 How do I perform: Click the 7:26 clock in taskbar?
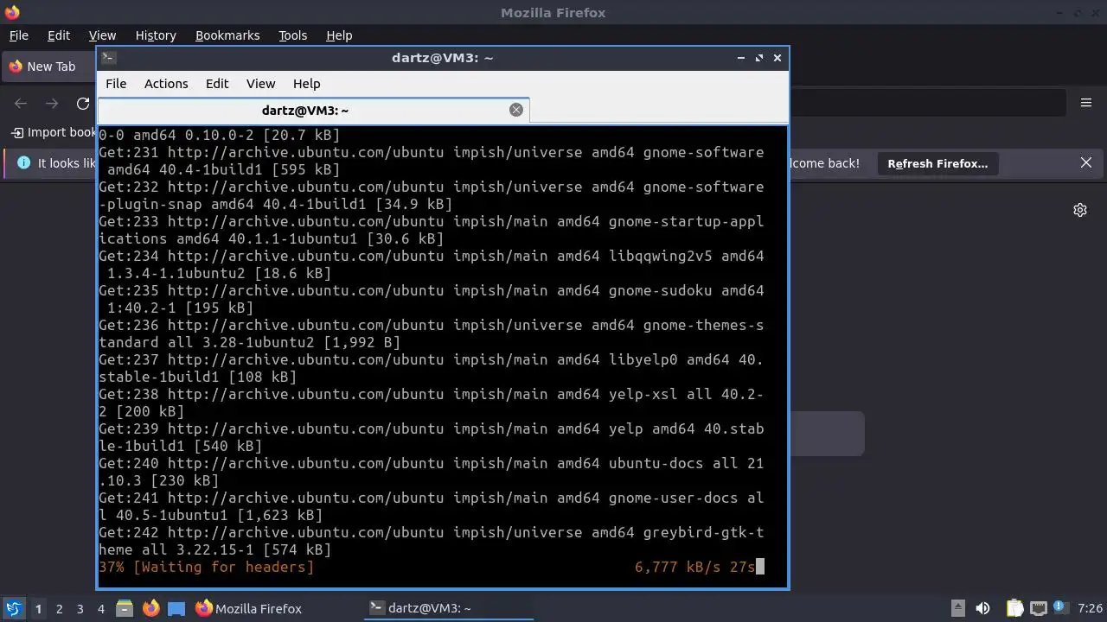[x=1091, y=609]
